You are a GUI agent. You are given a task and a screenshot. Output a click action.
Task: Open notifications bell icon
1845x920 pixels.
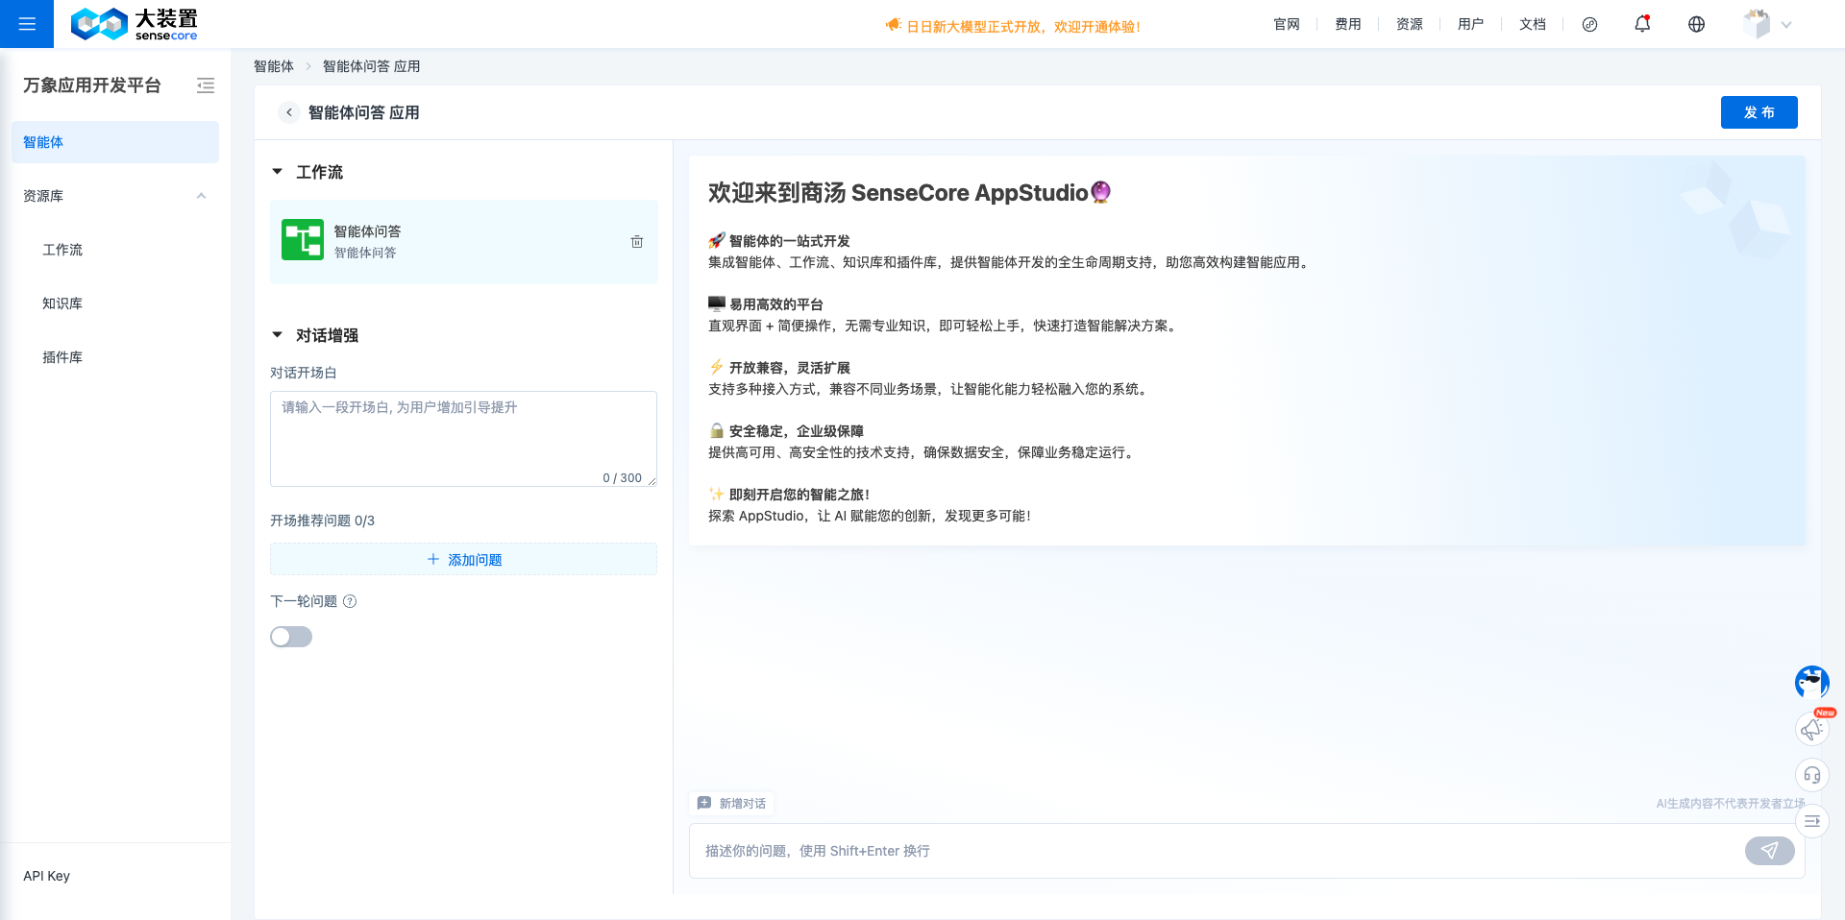point(1642,24)
